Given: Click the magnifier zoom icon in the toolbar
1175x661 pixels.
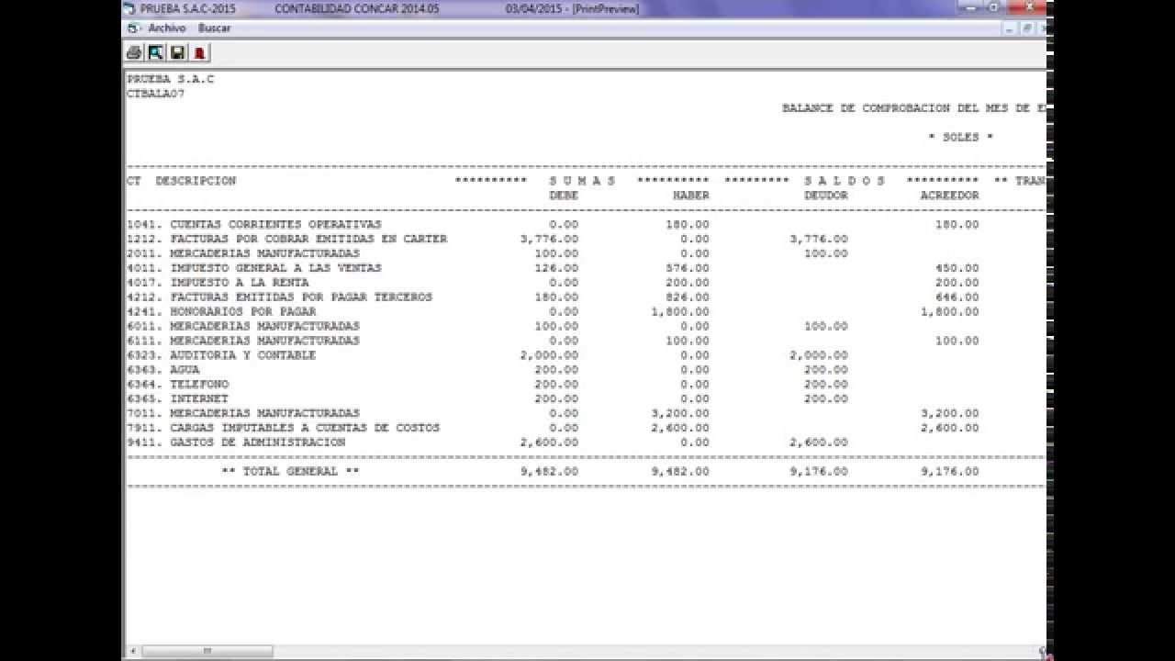Looking at the screenshot, I should 156,52.
